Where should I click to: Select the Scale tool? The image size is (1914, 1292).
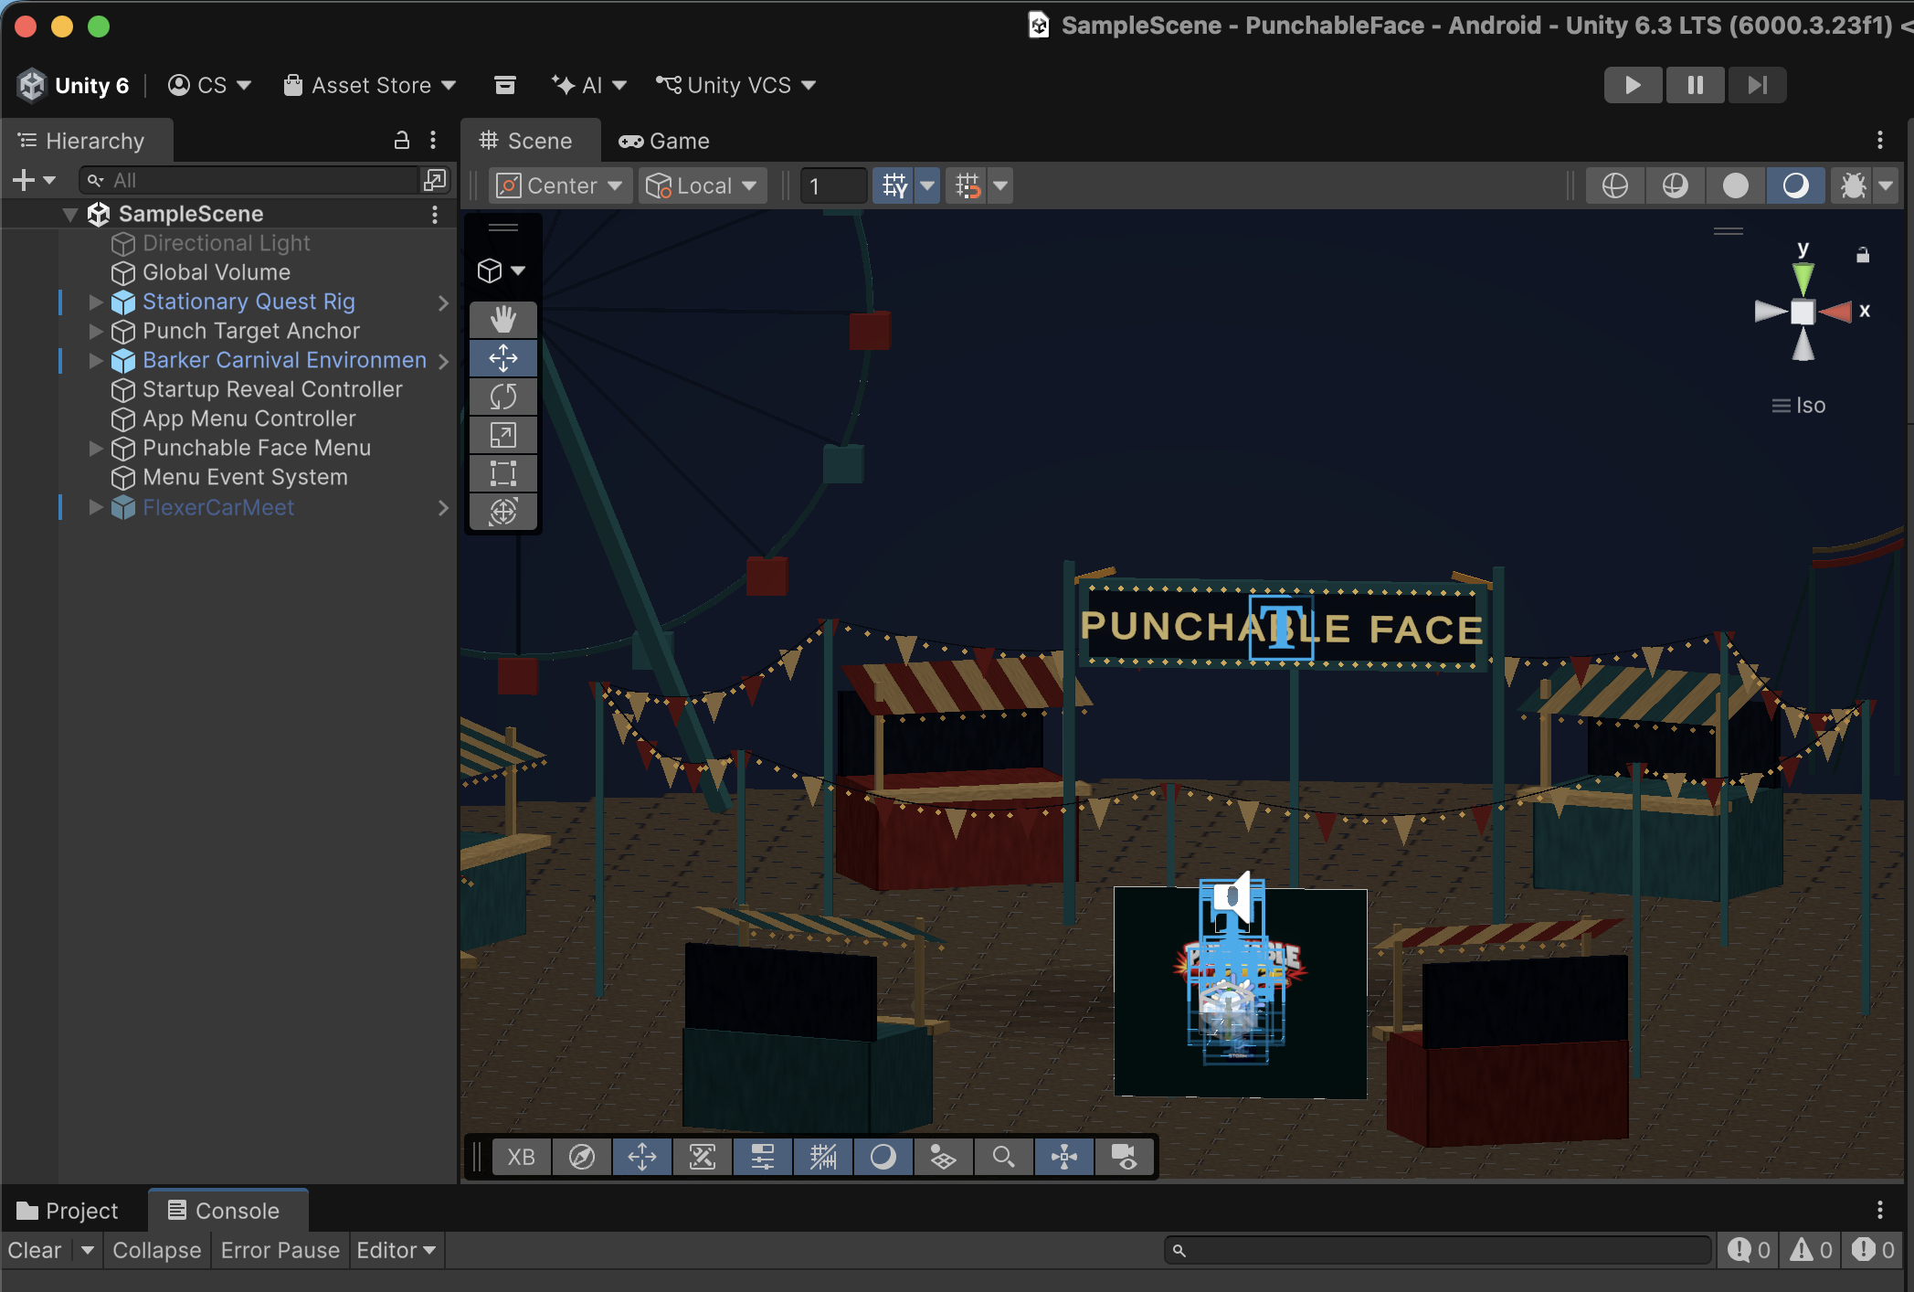(x=503, y=435)
